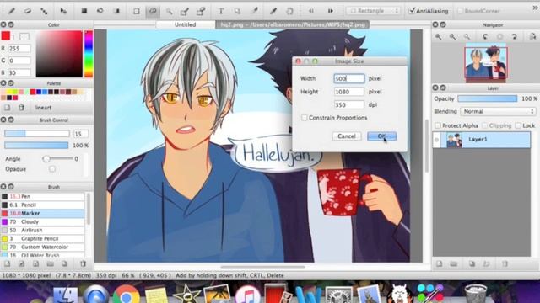Image resolution: width=540 pixels, height=303 pixels.
Task: Delete color from Palette
Action: [21, 108]
